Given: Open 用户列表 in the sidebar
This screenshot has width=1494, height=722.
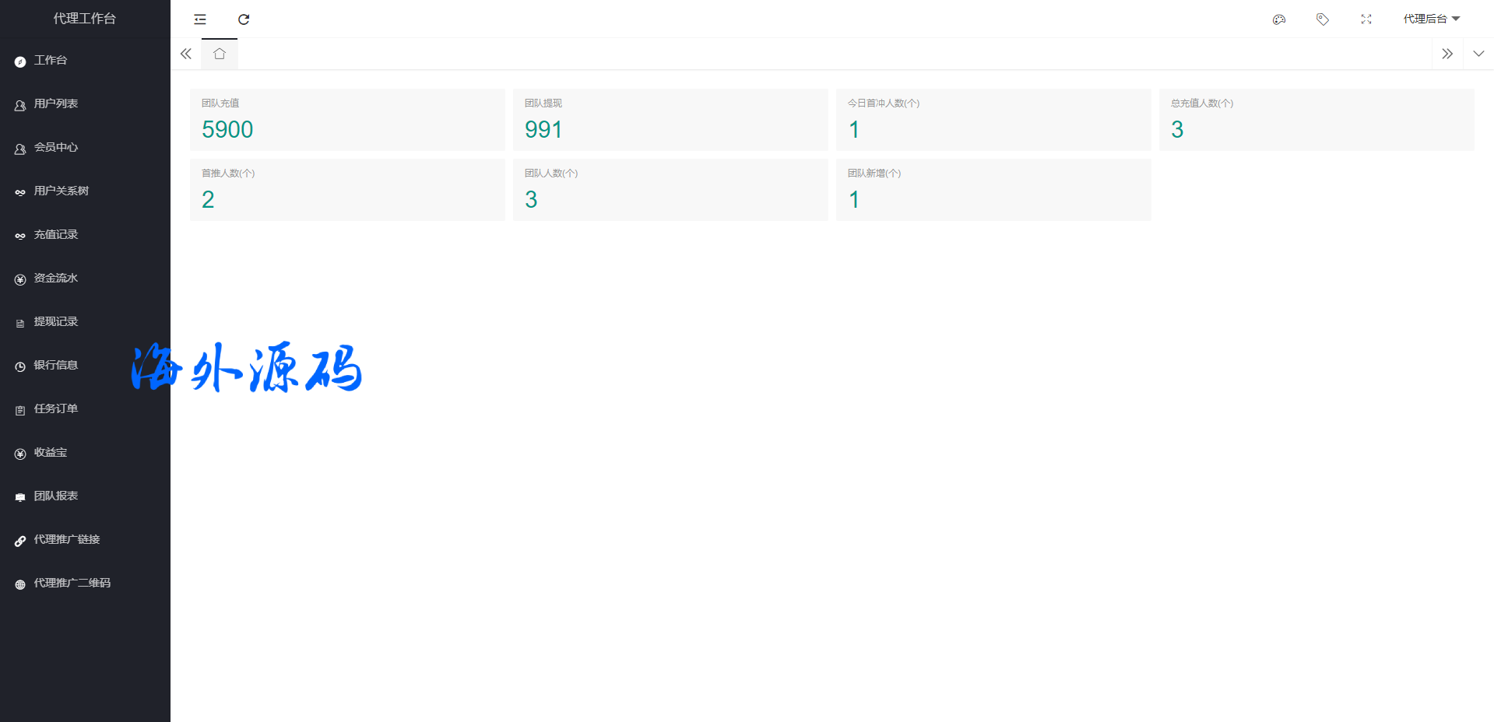Looking at the screenshot, I should point(55,104).
